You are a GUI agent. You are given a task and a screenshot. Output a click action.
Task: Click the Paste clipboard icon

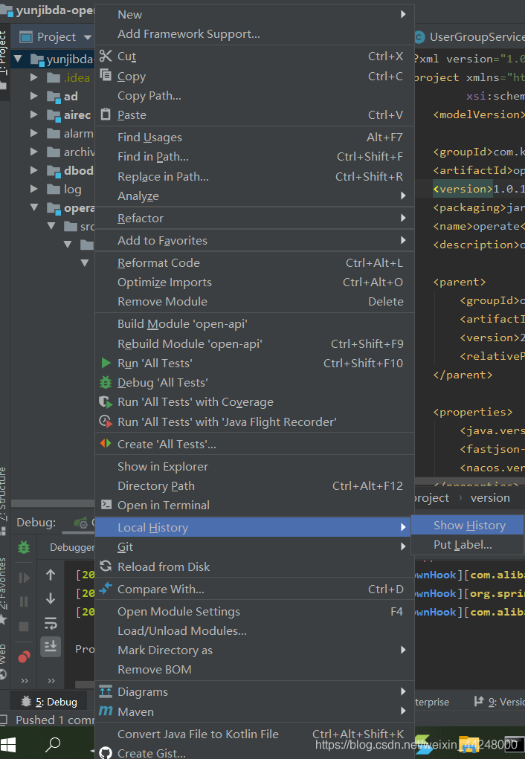click(106, 114)
